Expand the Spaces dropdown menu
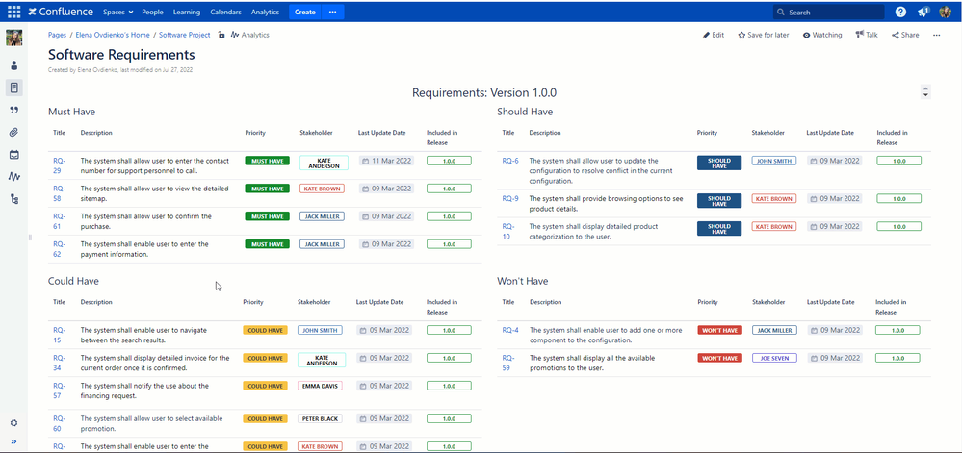The height and width of the screenshot is (453, 962). pyautogui.click(x=117, y=12)
